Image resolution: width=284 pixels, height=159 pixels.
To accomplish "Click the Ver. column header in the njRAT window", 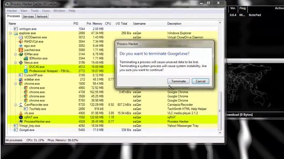I will (x=233, y=8).
